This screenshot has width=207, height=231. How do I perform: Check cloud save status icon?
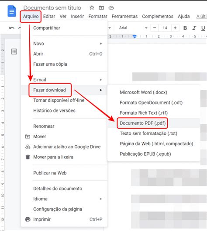(111, 8)
